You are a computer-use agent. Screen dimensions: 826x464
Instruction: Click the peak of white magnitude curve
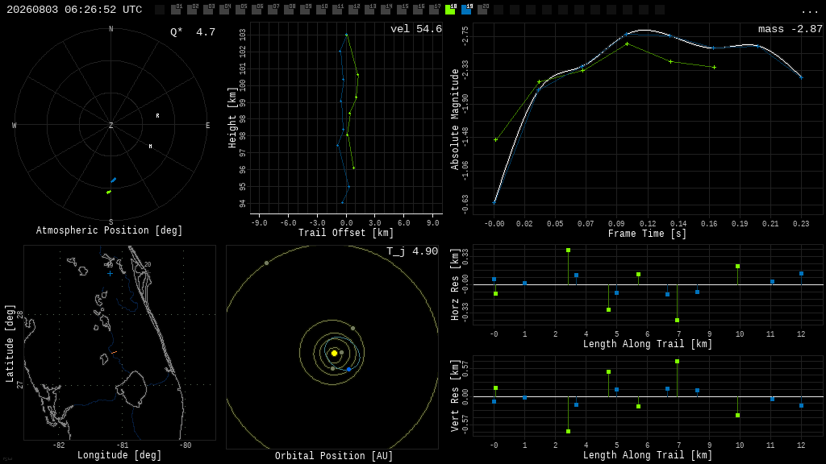(646, 31)
